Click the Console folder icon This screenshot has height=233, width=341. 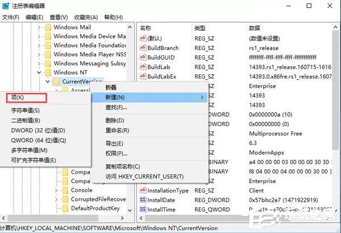click(65, 190)
